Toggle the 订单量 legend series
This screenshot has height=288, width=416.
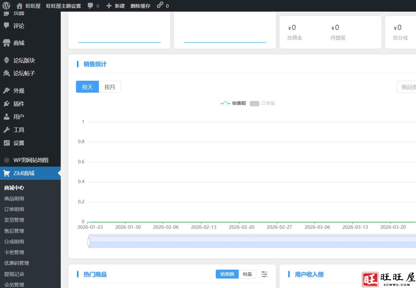click(x=262, y=103)
